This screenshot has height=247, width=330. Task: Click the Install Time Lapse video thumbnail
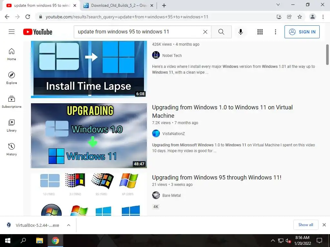pyautogui.click(x=89, y=69)
